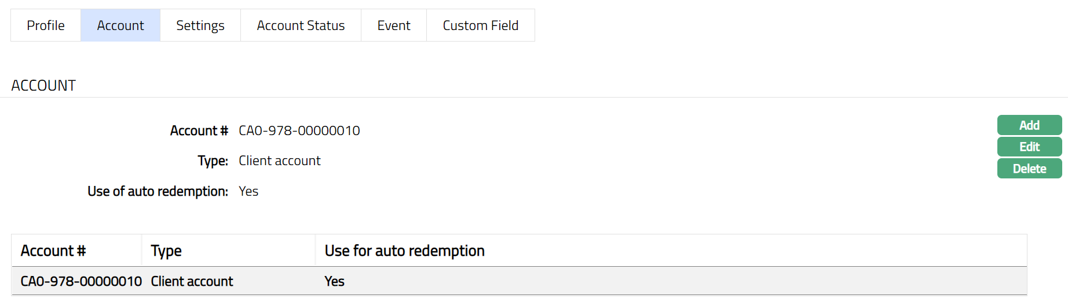Click the Use of auto redemption label
1068x306 pixels.
coord(158,191)
